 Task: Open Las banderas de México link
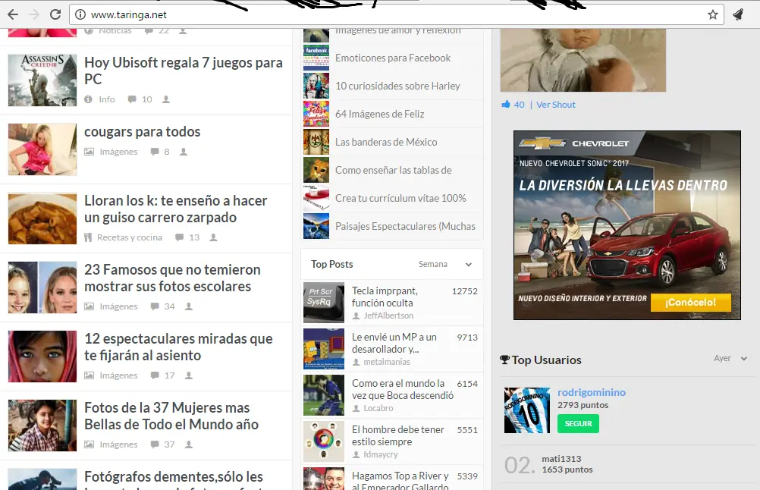point(386,142)
